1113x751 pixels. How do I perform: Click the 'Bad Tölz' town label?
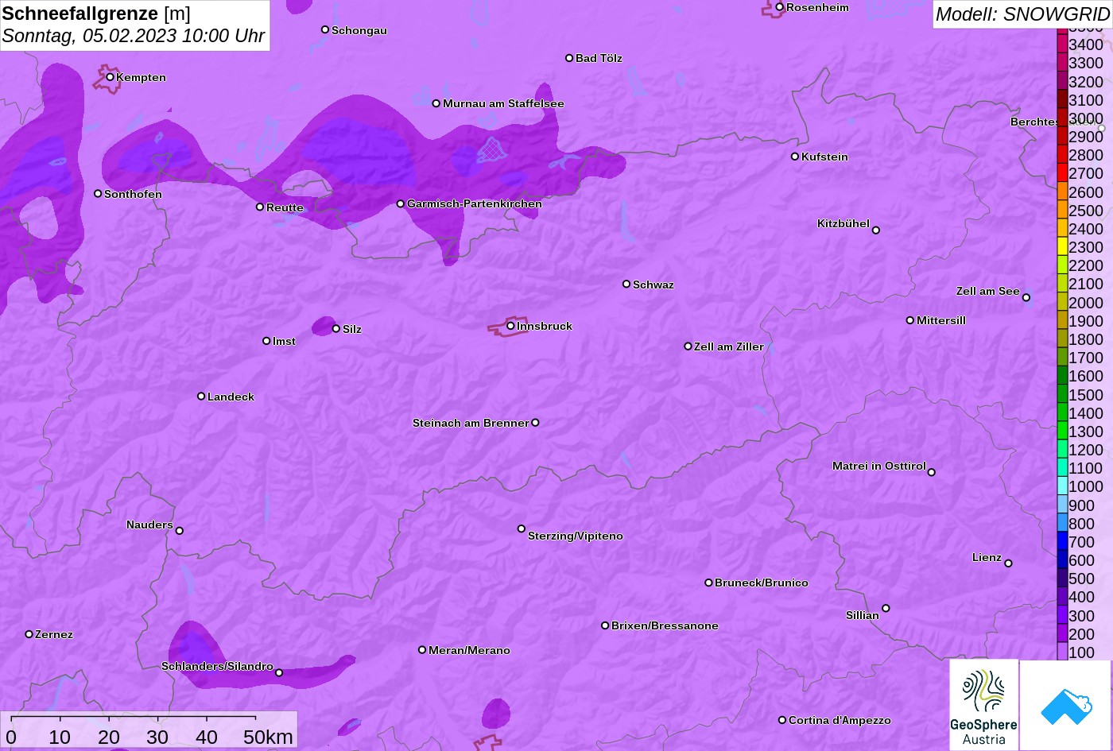599,58
